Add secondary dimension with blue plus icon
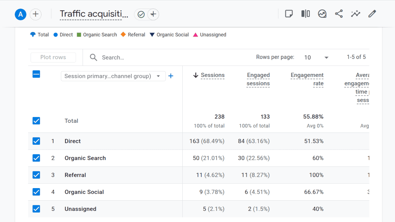This screenshot has width=395, height=222. pos(171,76)
